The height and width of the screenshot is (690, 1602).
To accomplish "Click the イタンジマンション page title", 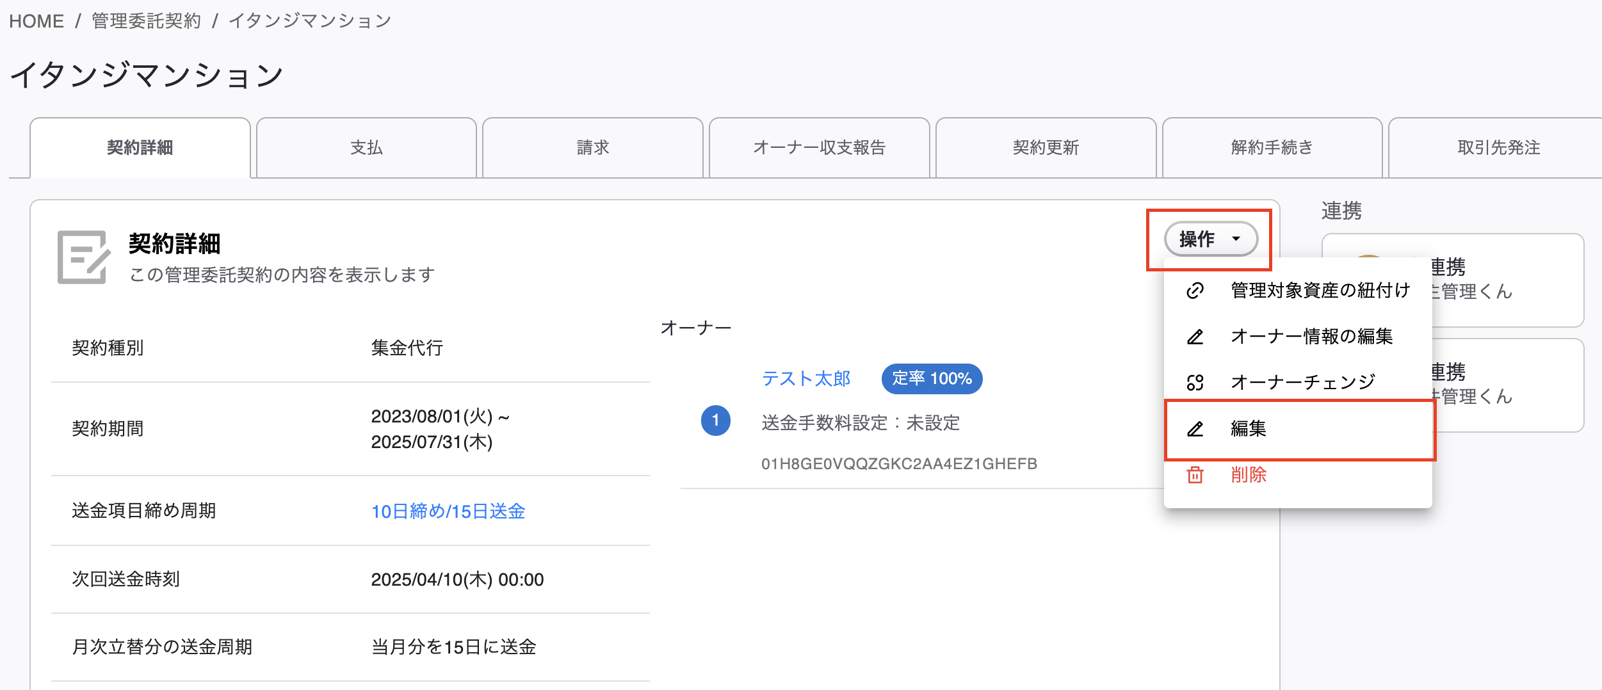I will [147, 75].
